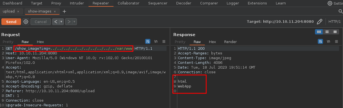Open the Proxy tab
This screenshot has height=108, width=343.
point(56,3)
